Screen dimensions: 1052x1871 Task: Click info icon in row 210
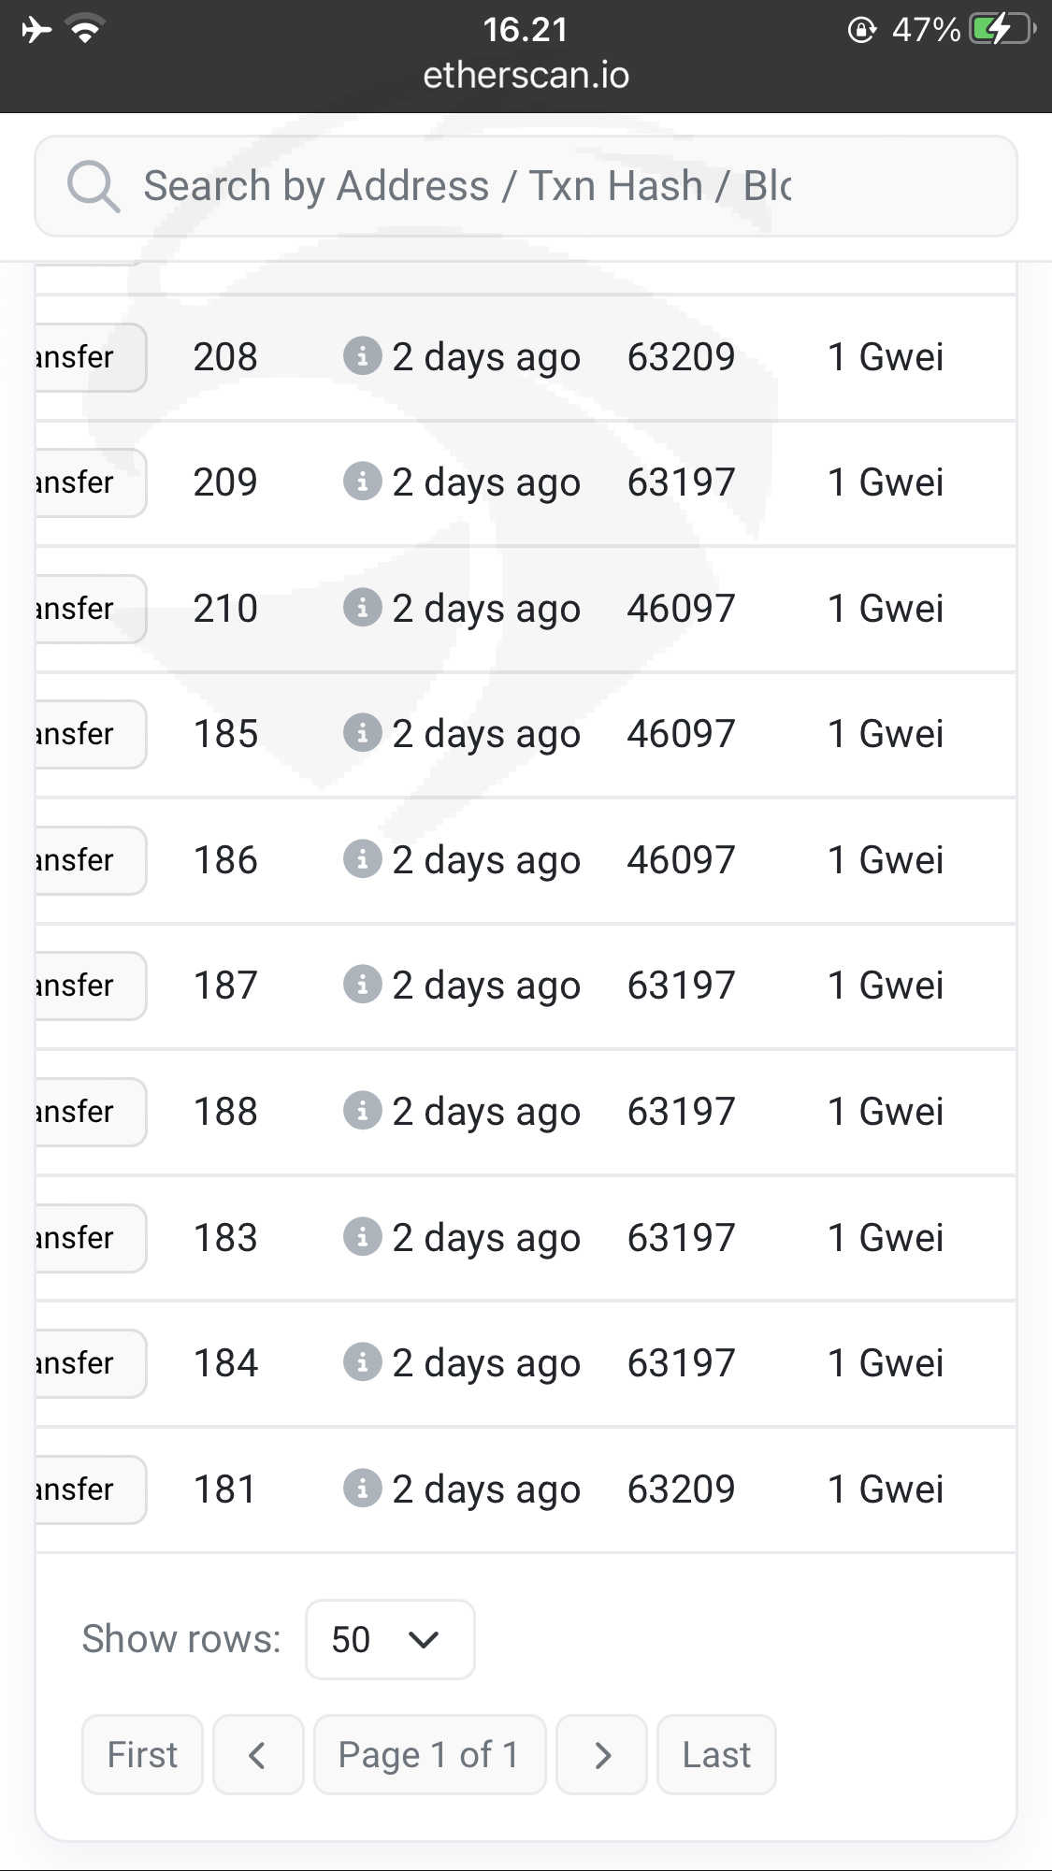click(x=362, y=608)
